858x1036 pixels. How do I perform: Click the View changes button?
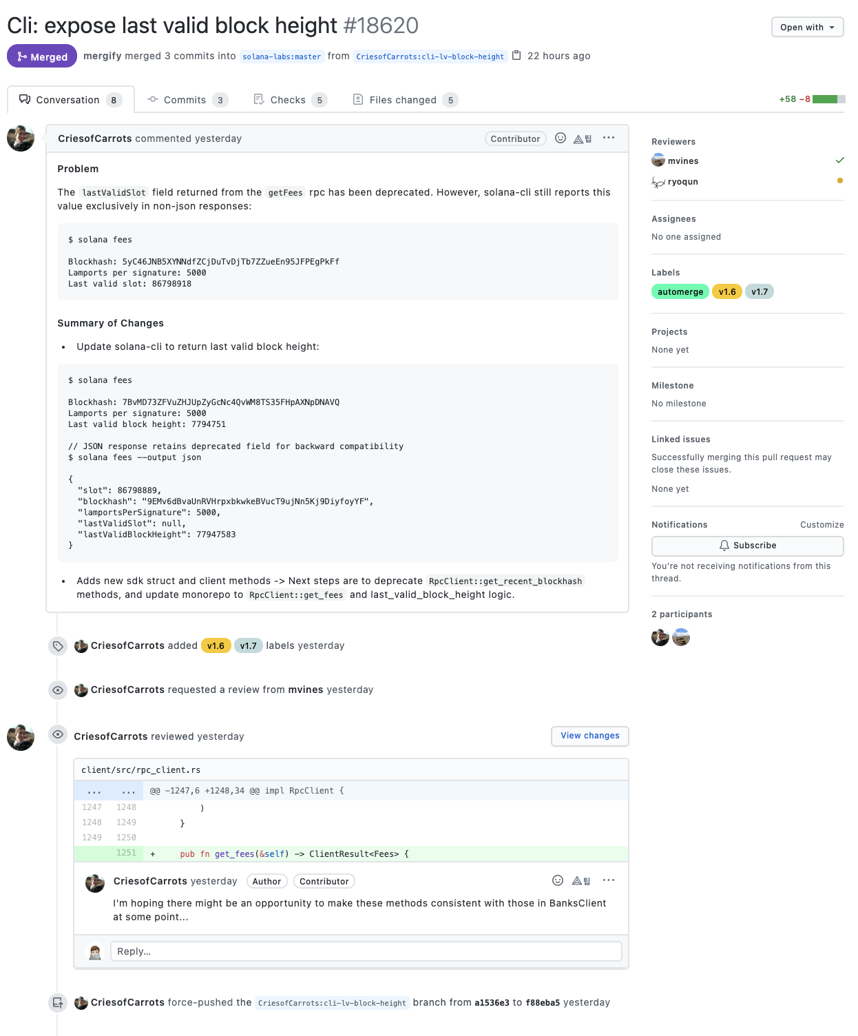coord(590,736)
